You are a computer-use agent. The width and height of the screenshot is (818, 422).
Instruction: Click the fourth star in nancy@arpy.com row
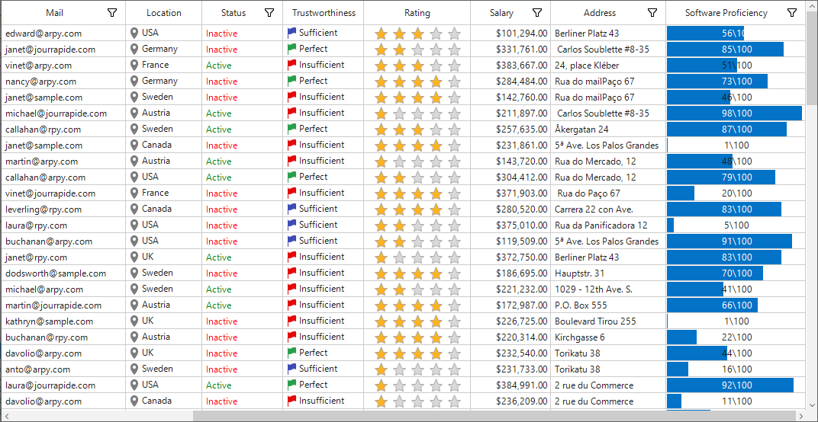point(436,82)
